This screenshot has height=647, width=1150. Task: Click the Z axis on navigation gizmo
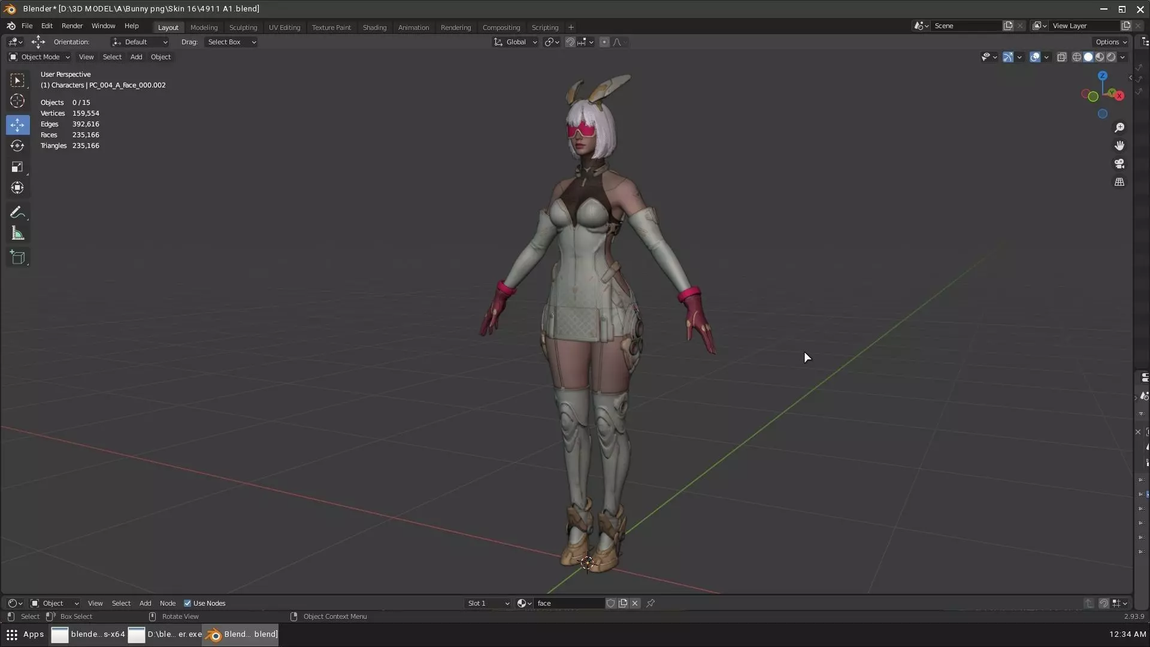1103,76
